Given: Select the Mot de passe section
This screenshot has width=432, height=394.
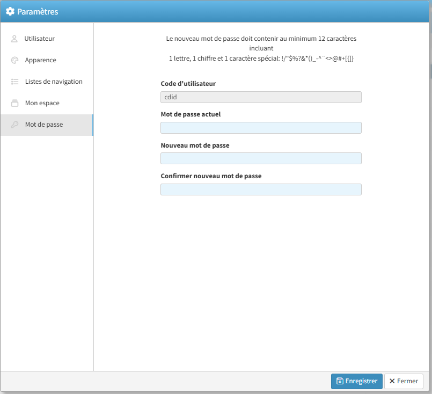Looking at the screenshot, I should (x=43, y=125).
